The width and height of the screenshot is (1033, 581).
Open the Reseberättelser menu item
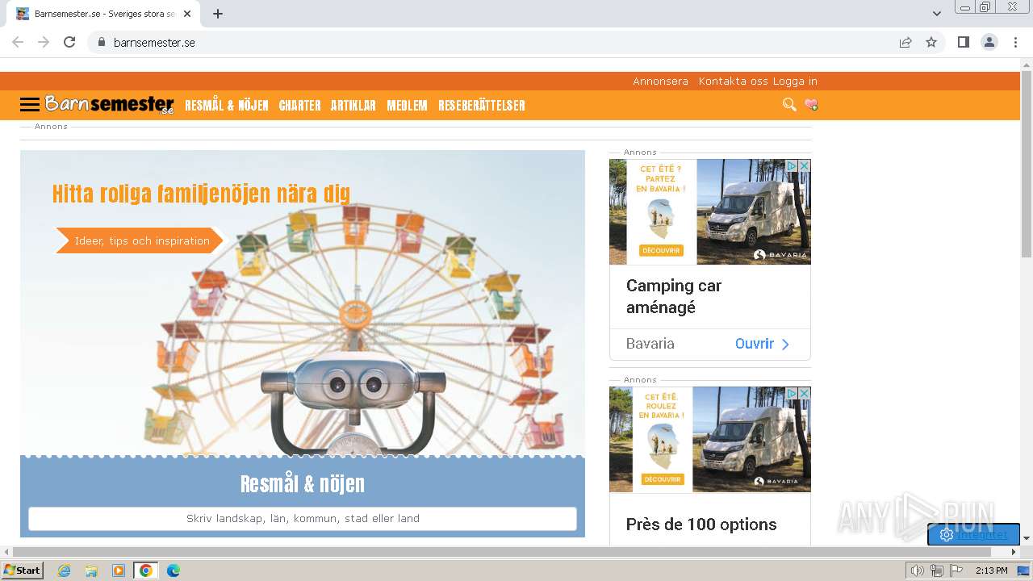coord(482,106)
